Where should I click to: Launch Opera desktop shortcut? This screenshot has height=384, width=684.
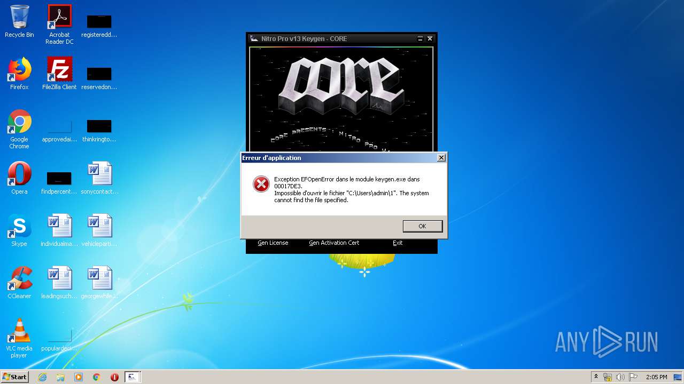pyautogui.click(x=19, y=178)
